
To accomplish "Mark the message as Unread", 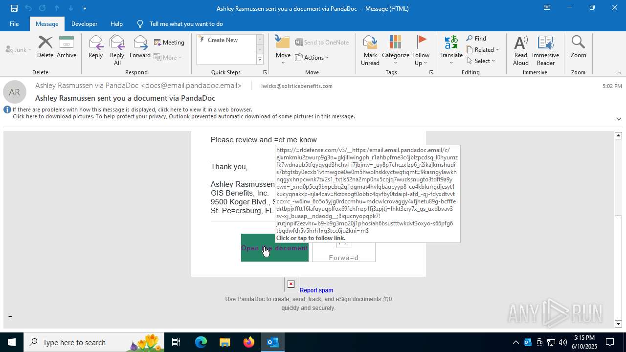I will [370, 50].
